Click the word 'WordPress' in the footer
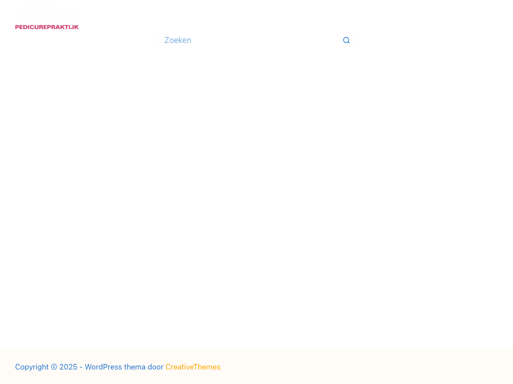The width and height of the screenshot is (513, 384). click(103, 367)
